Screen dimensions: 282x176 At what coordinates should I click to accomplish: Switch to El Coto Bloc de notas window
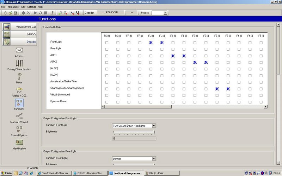point(90,173)
